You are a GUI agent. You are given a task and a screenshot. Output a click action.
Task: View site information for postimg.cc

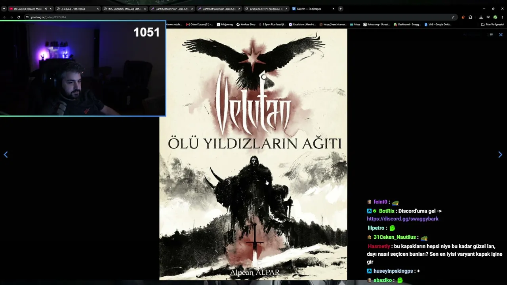coord(27,17)
